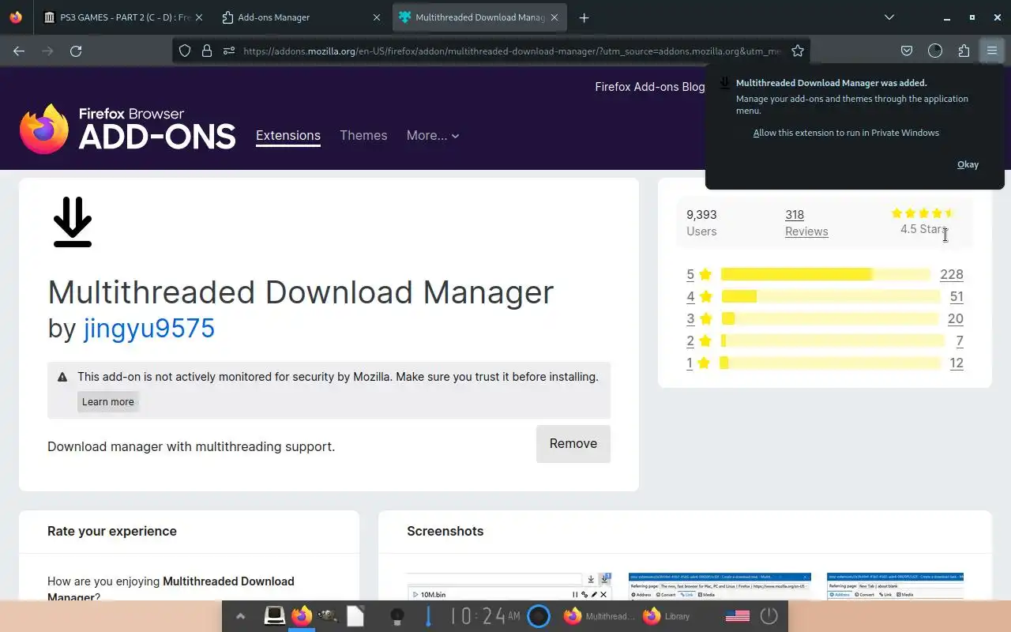Open Firefox Add-ons Blog link
Image resolution: width=1011 pixels, height=632 pixels.
(x=649, y=87)
